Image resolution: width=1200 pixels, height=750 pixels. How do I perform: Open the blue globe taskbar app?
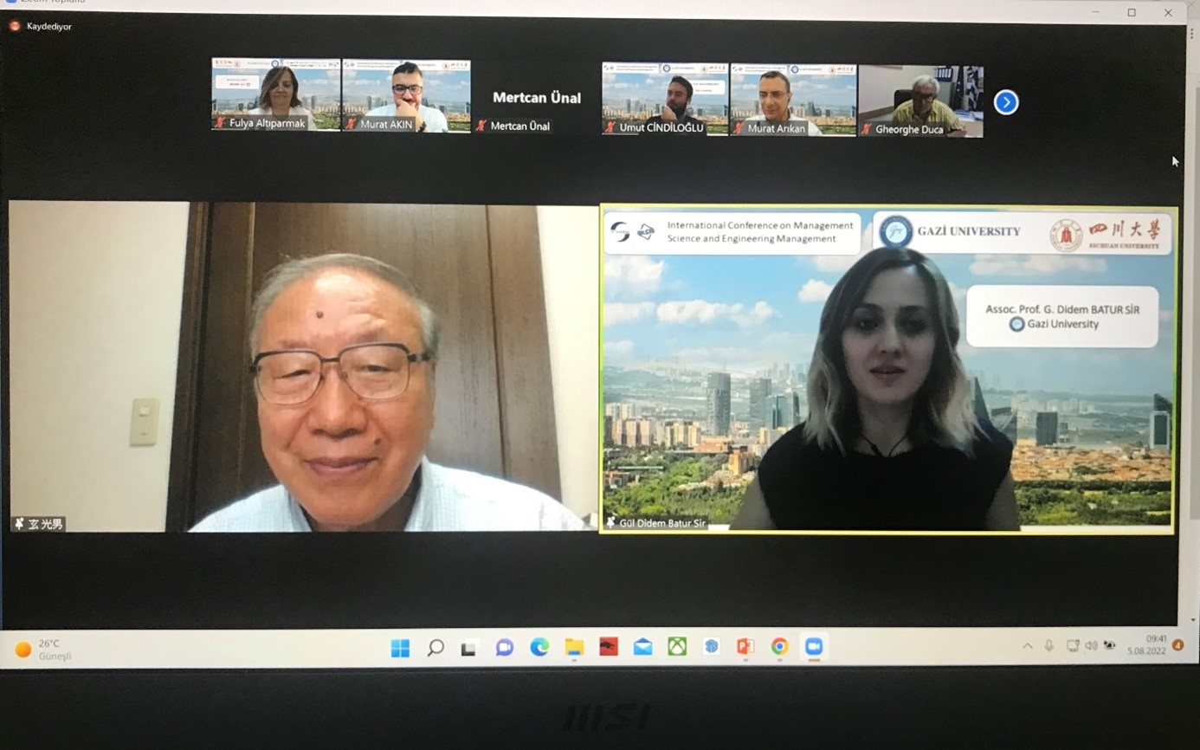point(711,647)
